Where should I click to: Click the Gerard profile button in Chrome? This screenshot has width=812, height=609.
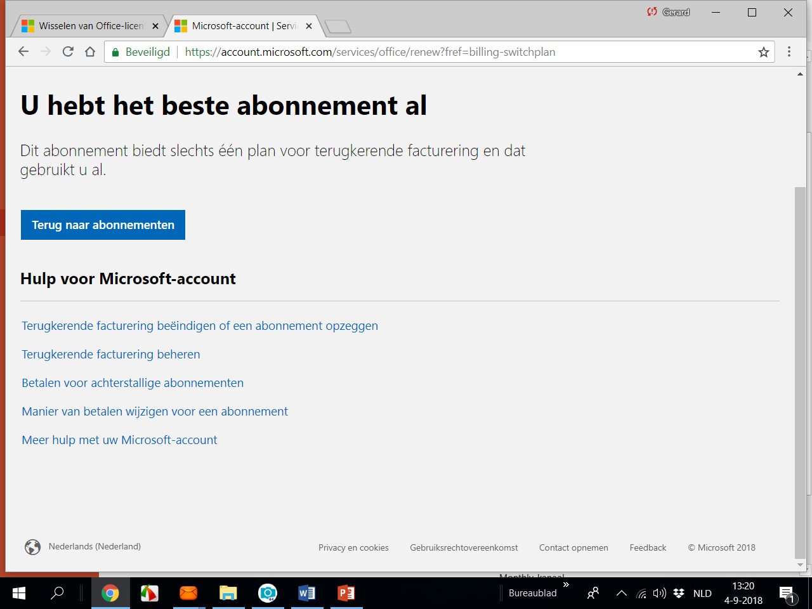tap(667, 12)
